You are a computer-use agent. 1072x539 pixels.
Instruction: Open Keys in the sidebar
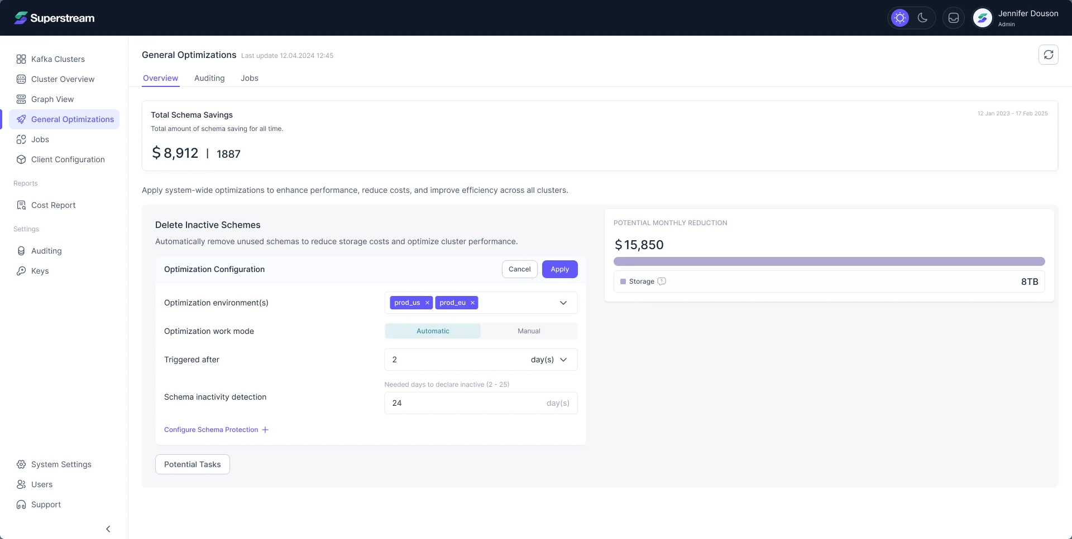click(x=64, y=271)
